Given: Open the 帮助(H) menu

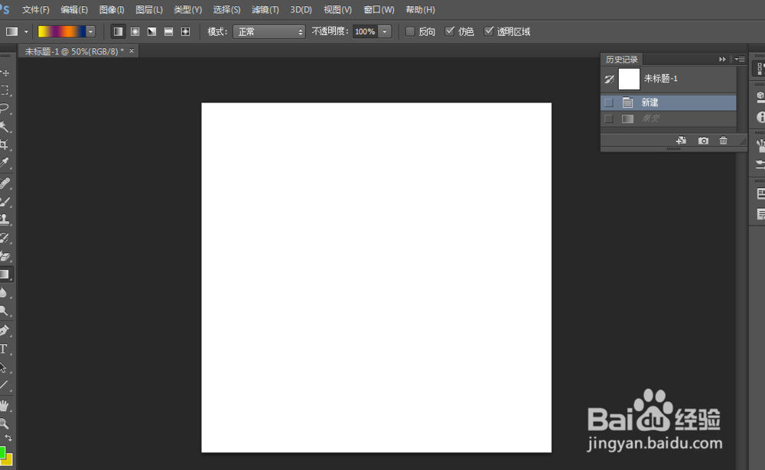Looking at the screenshot, I should [x=420, y=10].
